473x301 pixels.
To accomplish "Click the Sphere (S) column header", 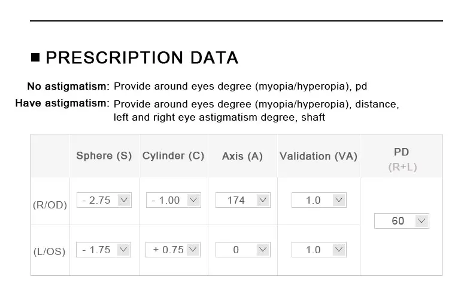I will (104, 156).
